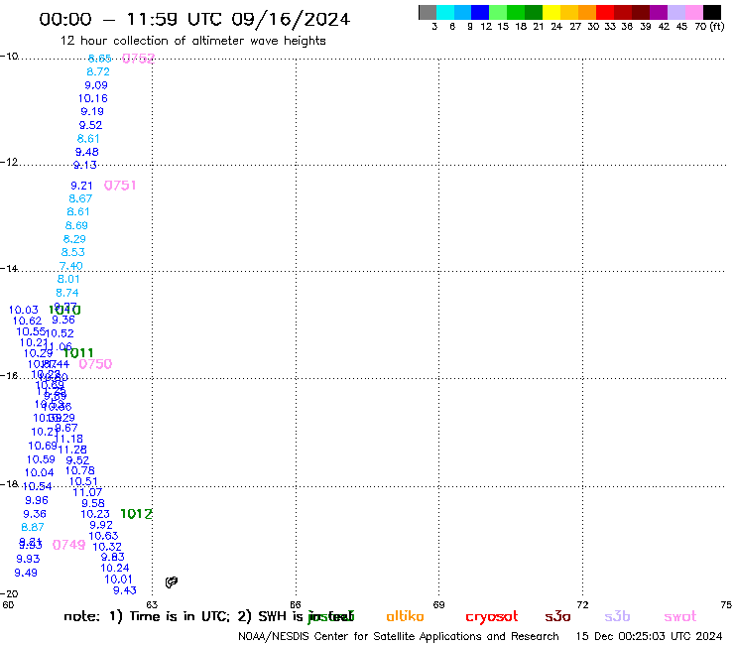Screen dimensions: 734x645
Task: Click the wave height value '8.65'
Action: (100, 59)
